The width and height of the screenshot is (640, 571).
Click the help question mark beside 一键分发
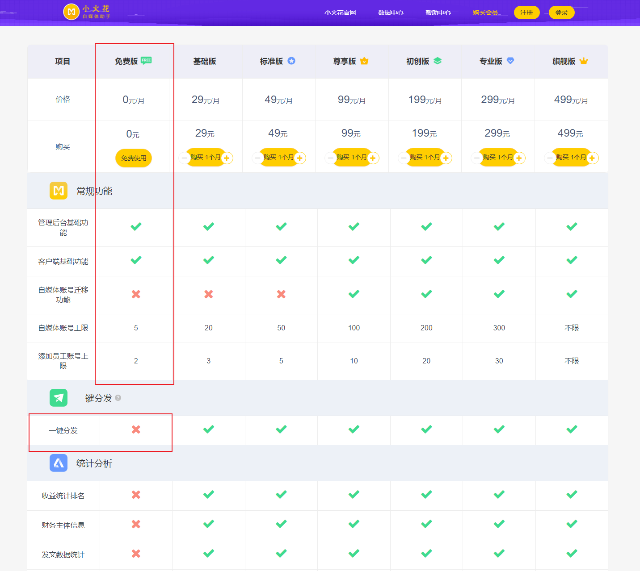(118, 398)
